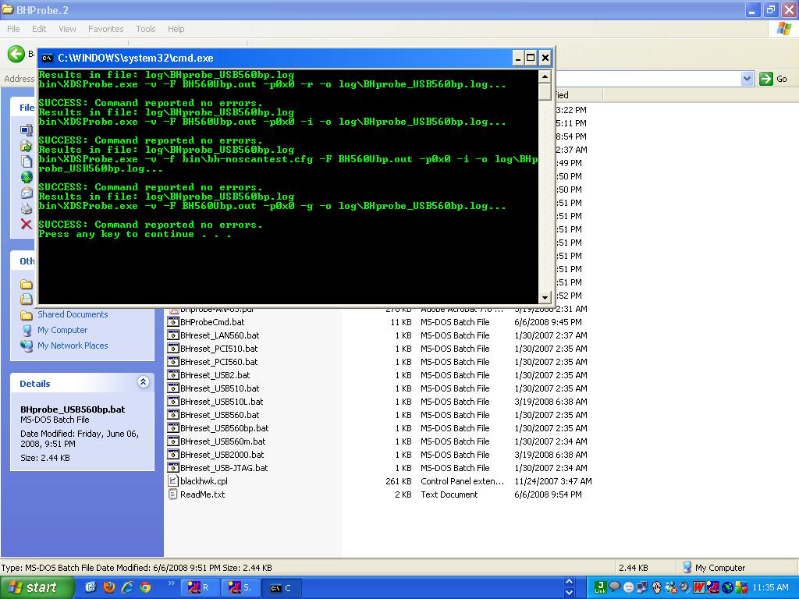Open My Network Places link
The height and width of the screenshot is (599, 799).
pyautogui.click(x=73, y=346)
